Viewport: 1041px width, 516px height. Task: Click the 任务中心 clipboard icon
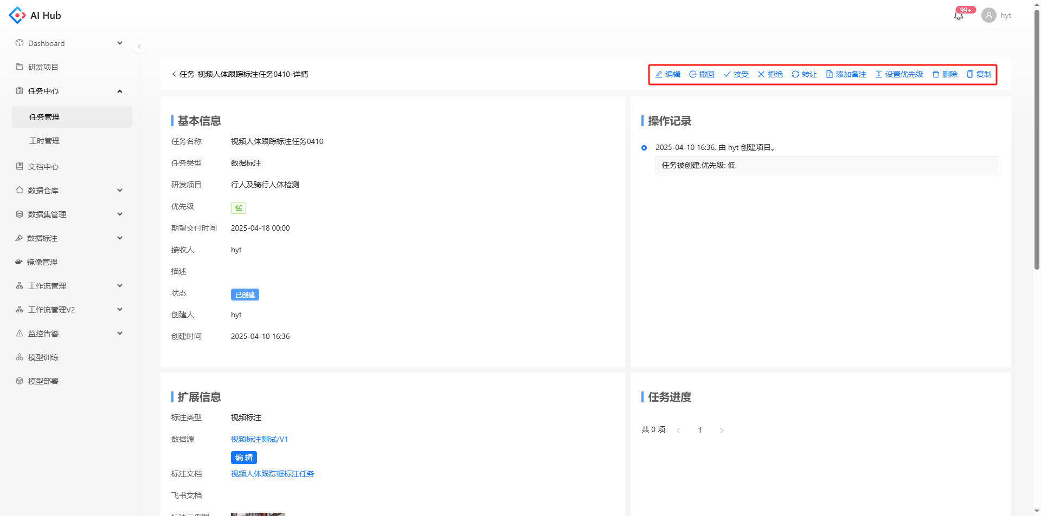pos(20,90)
